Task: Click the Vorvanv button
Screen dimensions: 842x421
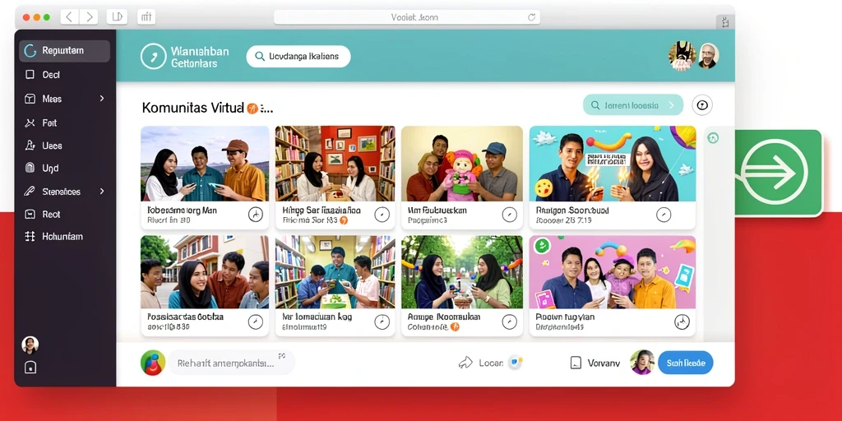Action: [x=595, y=363]
